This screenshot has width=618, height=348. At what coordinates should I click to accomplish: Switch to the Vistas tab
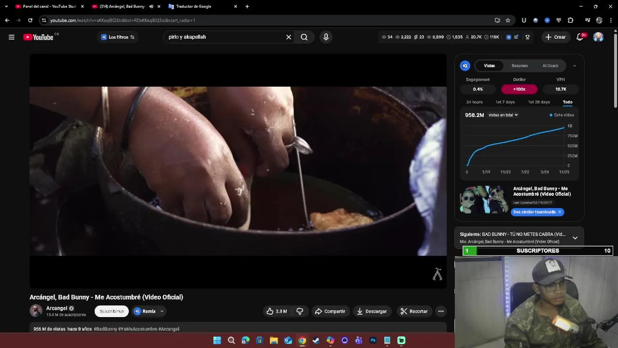click(x=489, y=66)
